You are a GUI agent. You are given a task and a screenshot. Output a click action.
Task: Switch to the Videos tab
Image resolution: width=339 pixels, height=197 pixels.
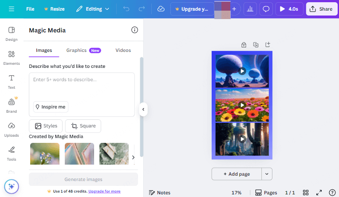(x=123, y=51)
